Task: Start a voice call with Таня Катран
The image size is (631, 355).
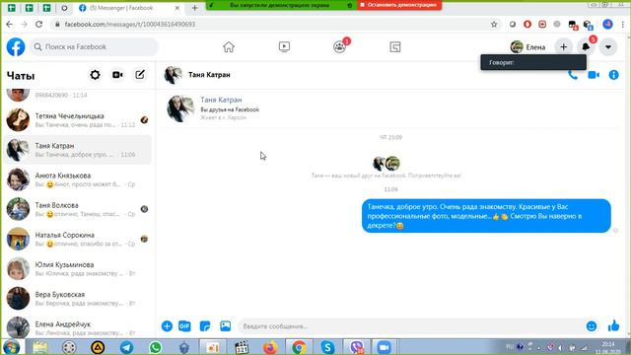Action: pos(573,75)
